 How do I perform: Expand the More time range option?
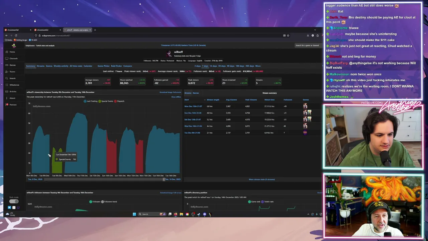pyautogui.click(x=258, y=66)
